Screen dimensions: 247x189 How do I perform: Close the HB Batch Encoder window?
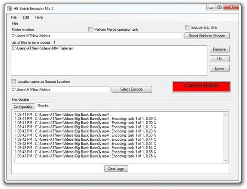(x=231, y=7)
